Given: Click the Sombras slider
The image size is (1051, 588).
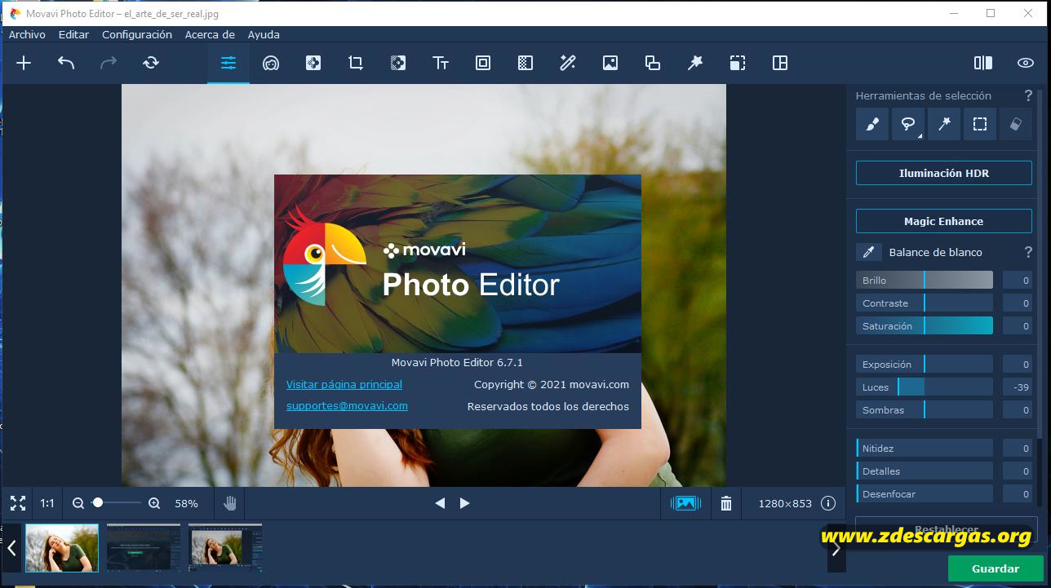Looking at the screenshot, I should 925,409.
